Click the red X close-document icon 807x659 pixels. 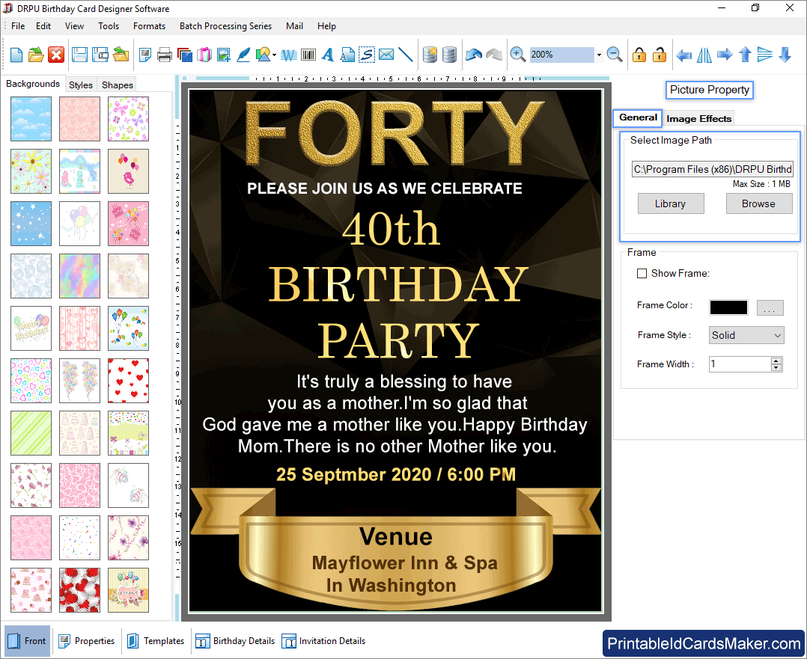(x=56, y=55)
